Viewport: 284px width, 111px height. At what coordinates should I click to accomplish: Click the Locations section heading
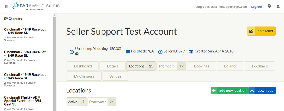coord(78,91)
